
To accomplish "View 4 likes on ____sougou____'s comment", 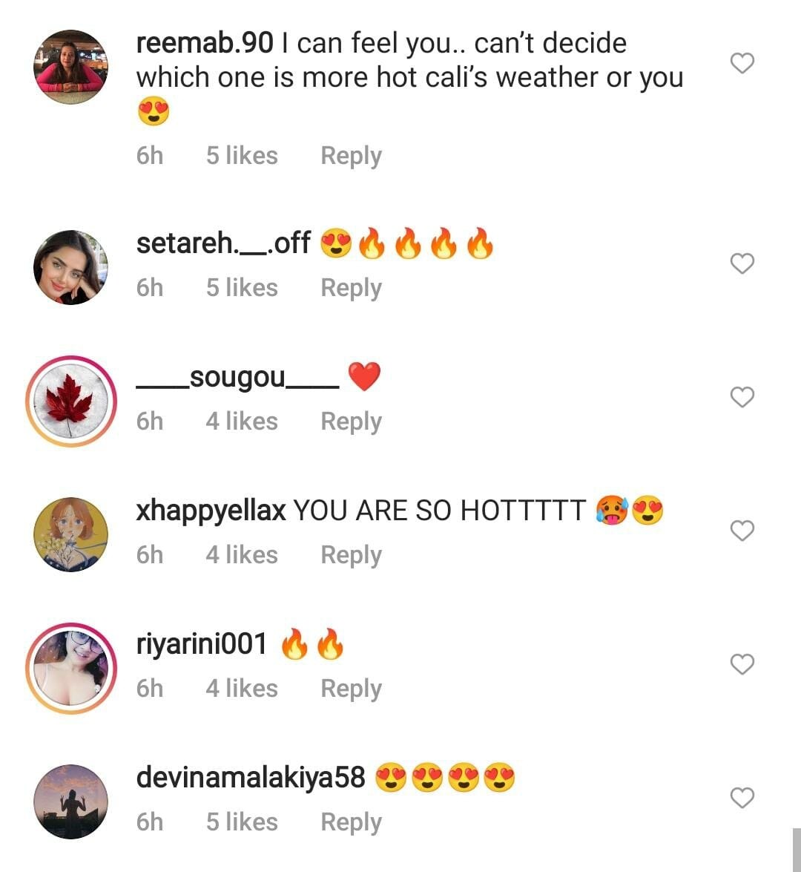I will (242, 422).
